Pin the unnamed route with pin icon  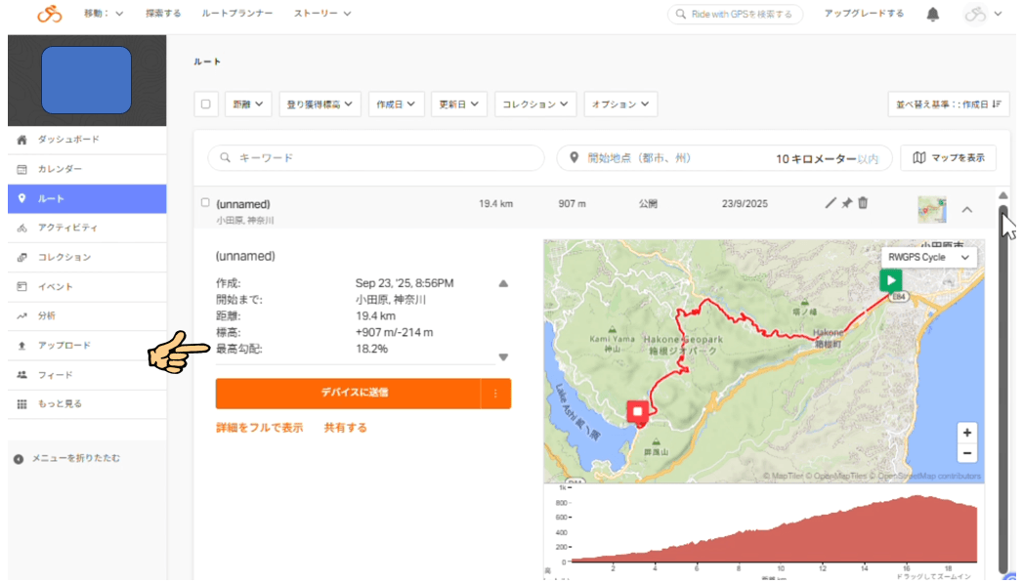pos(847,203)
